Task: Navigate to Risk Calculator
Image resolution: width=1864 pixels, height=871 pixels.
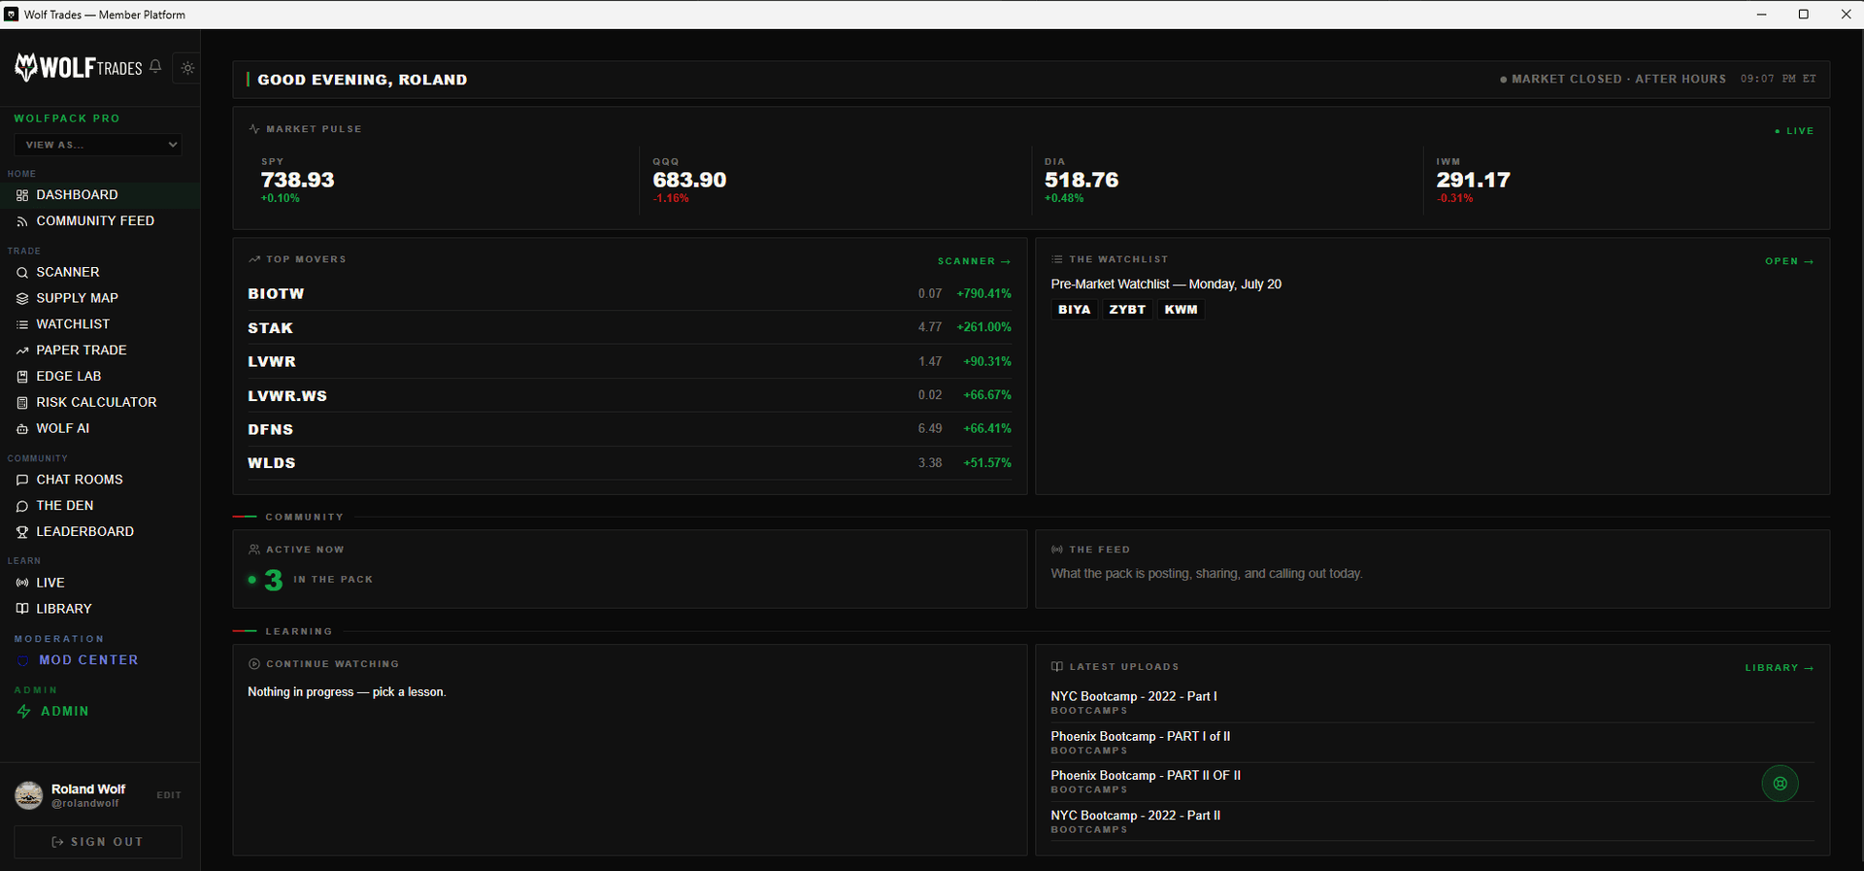Action: coord(100,402)
